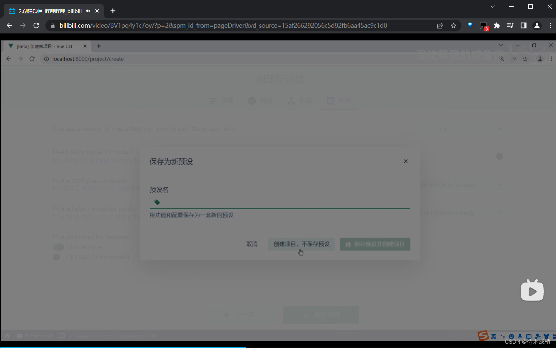Select the Vue CLI 创建新项目 inner tab

[x=47, y=46]
